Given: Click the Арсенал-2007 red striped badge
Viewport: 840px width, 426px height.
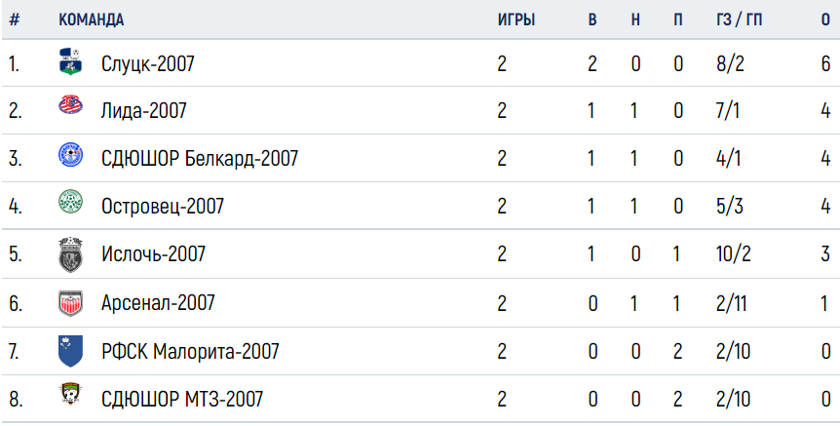Looking at the screenshot, I should [x=70, y=303].
